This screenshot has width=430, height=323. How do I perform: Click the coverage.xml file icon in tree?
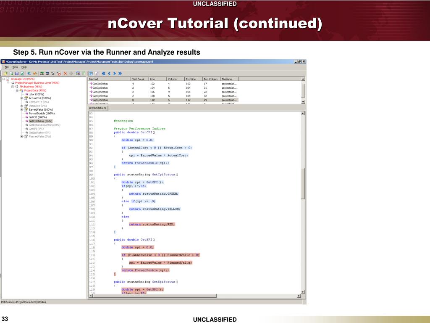click(8, 79)
